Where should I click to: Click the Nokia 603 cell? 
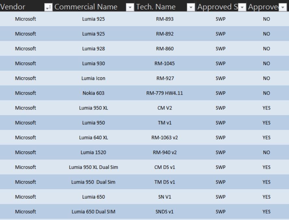[94, 93]
